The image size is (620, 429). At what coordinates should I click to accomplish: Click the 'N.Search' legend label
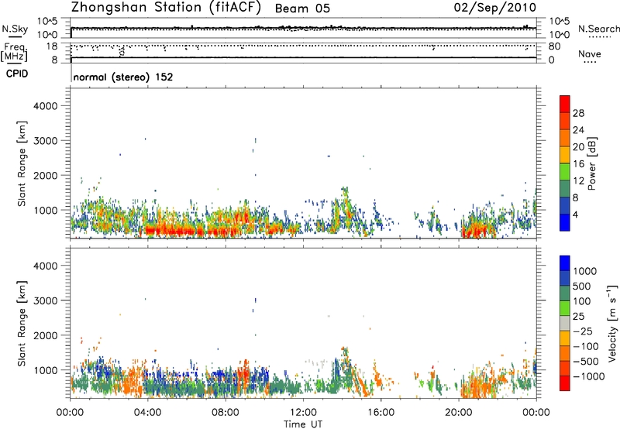(598, 29)
